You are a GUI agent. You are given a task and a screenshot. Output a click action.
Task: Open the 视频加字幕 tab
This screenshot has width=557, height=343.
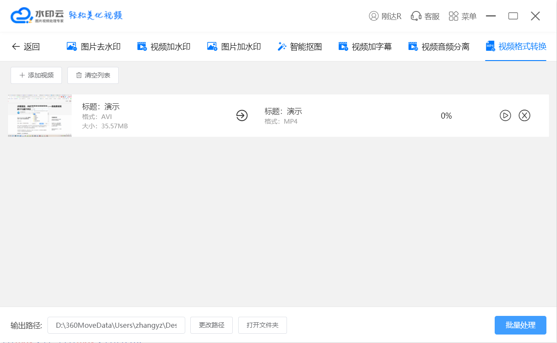click(365, 47)
